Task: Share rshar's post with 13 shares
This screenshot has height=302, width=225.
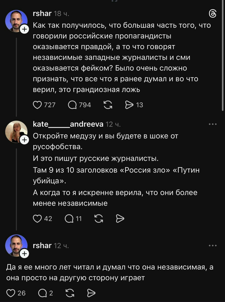Action: coord(129,105)
